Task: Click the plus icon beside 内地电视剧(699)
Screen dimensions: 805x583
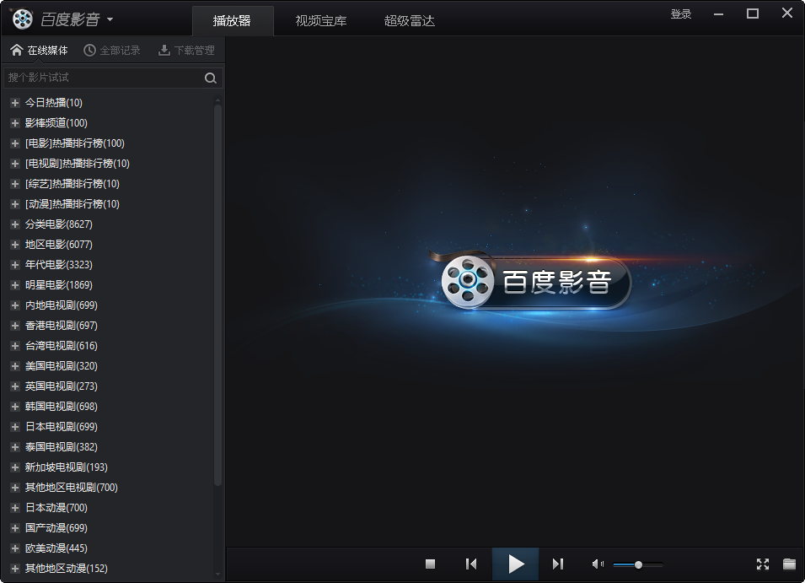Action: click(x=15, y=305)
